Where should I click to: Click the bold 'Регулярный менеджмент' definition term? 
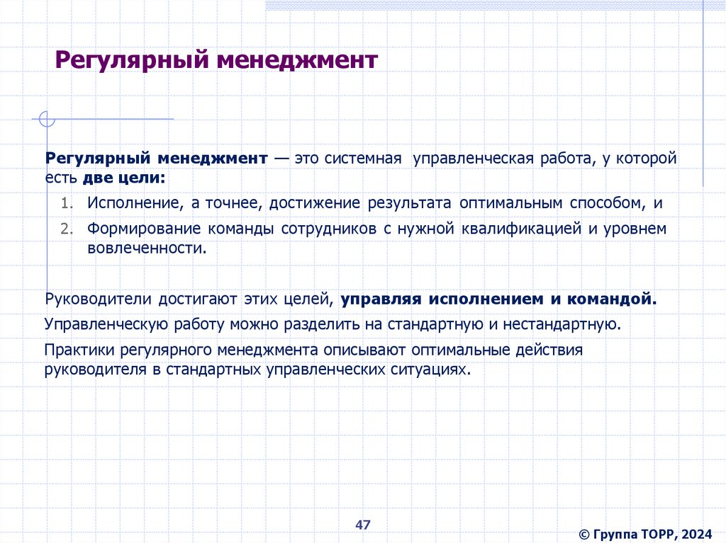pyautogui.click(x=157, y=158)
